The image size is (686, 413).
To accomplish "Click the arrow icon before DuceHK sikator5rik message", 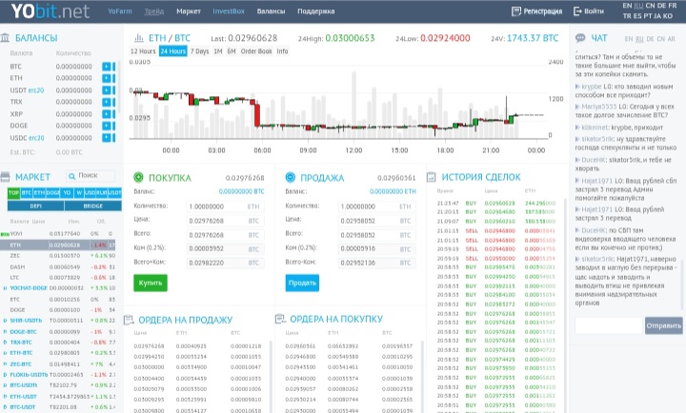I will tap(577, 160).
